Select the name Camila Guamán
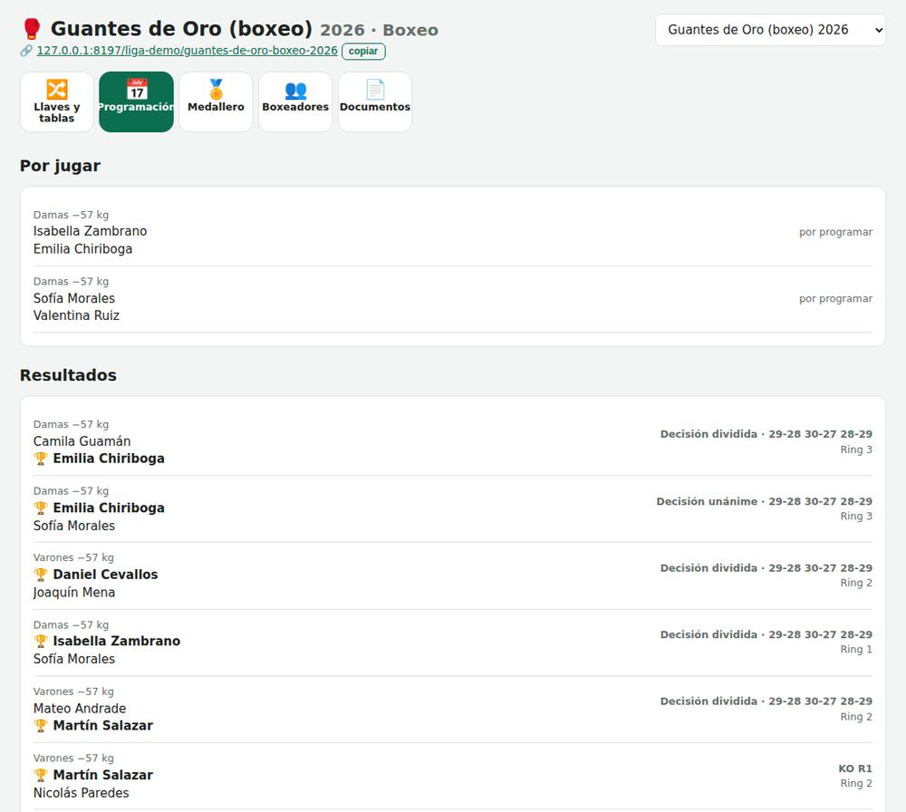Viewport: 906px width, 812px height. click(x=82, y=441)
